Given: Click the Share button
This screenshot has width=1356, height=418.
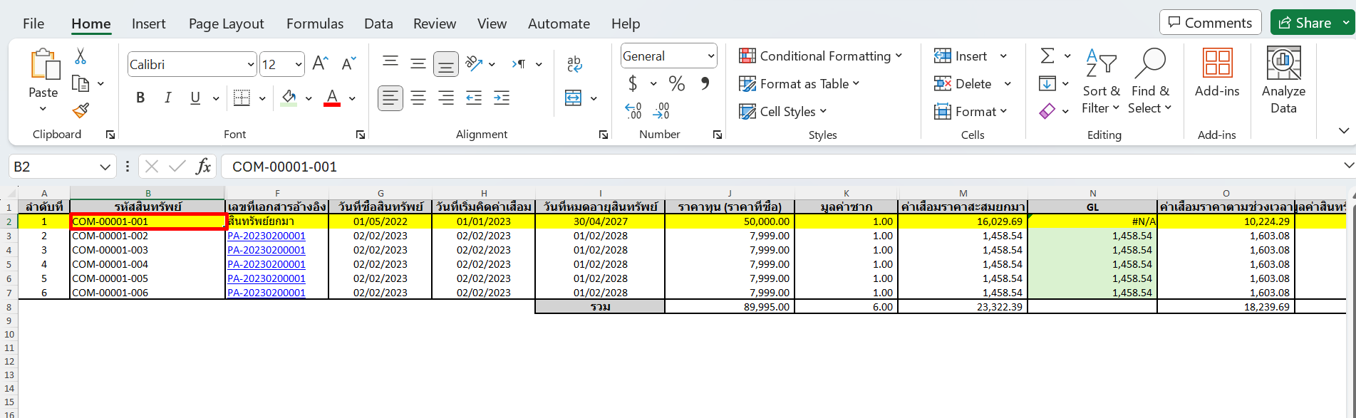Looking at the screenshot, I should (1305, 23).
